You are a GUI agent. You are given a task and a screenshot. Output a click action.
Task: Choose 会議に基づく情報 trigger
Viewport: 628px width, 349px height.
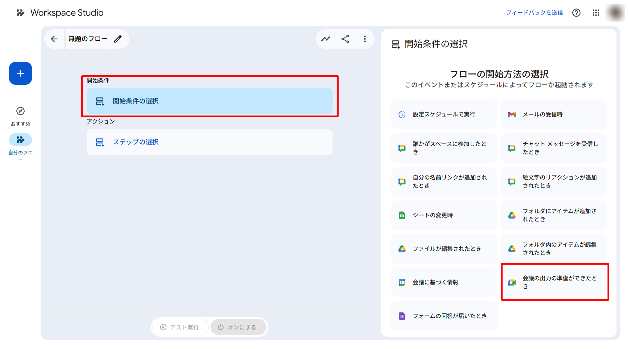coord(444,282)
